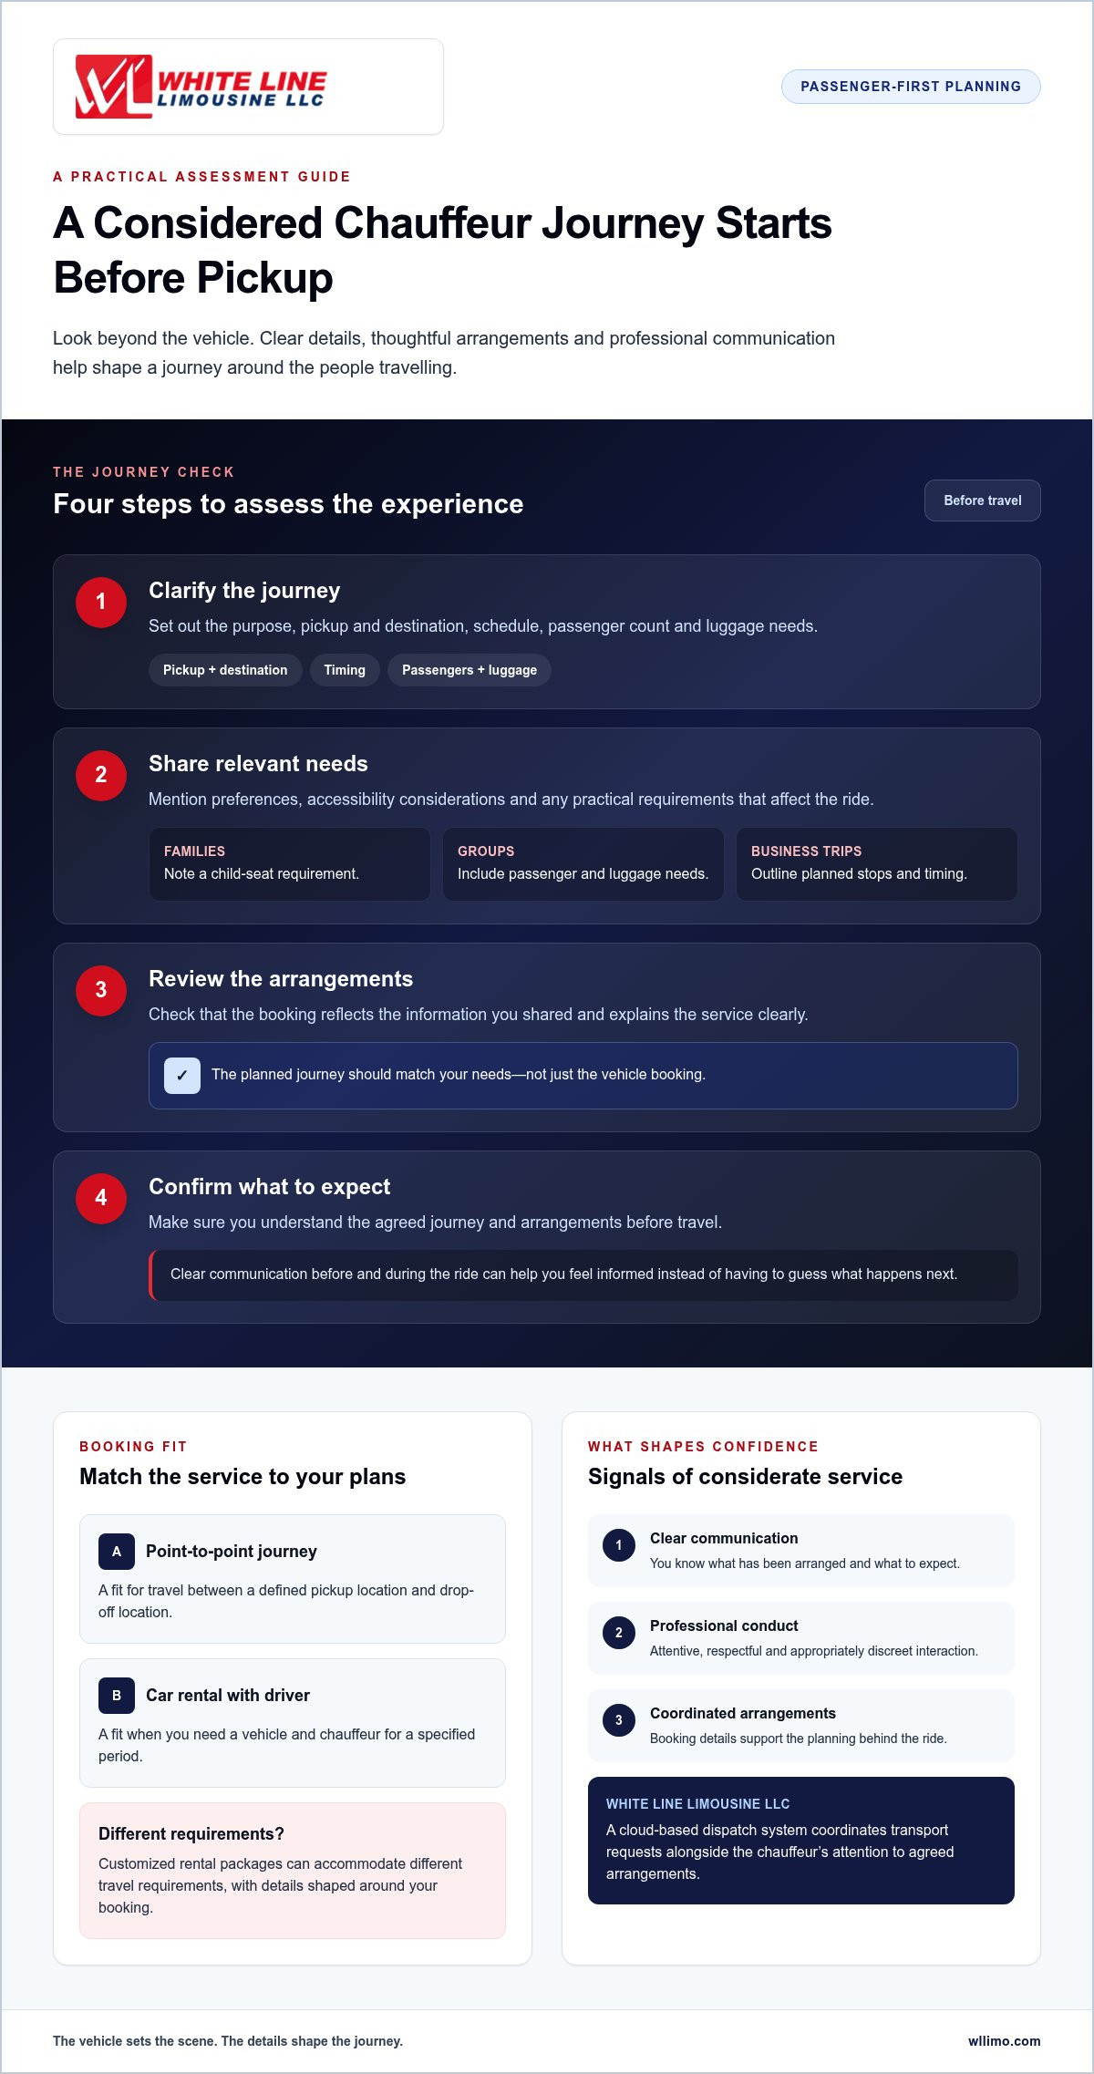
Task: Click the Before travel badge
Action: coord(983,500)
